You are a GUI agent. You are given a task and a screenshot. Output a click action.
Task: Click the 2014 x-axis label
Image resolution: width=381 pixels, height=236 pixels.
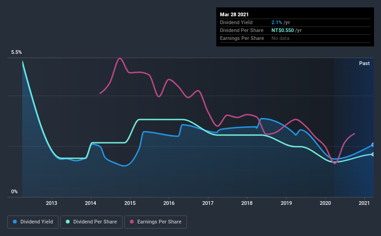[90, 203]
